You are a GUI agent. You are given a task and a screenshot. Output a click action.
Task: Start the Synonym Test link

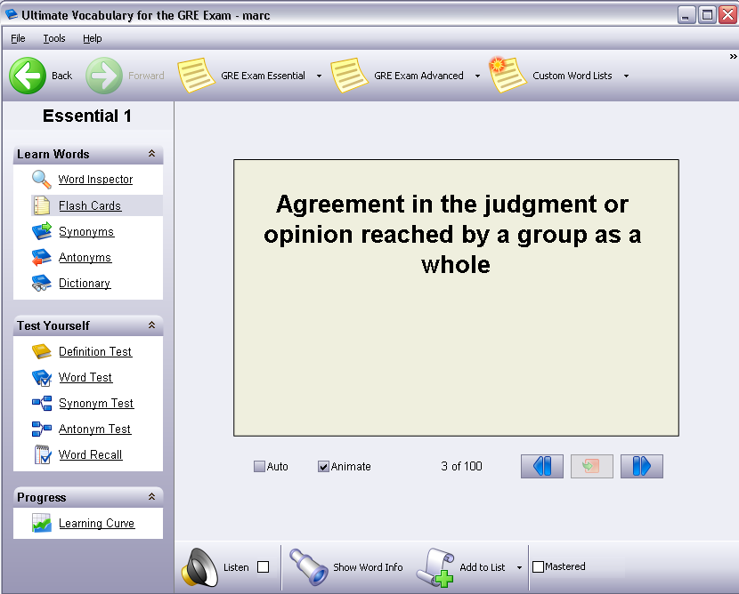point(96,404)
